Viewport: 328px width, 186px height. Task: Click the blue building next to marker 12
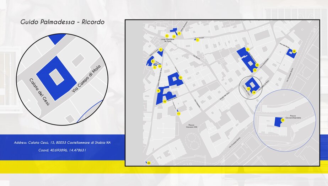coord(176,80)
